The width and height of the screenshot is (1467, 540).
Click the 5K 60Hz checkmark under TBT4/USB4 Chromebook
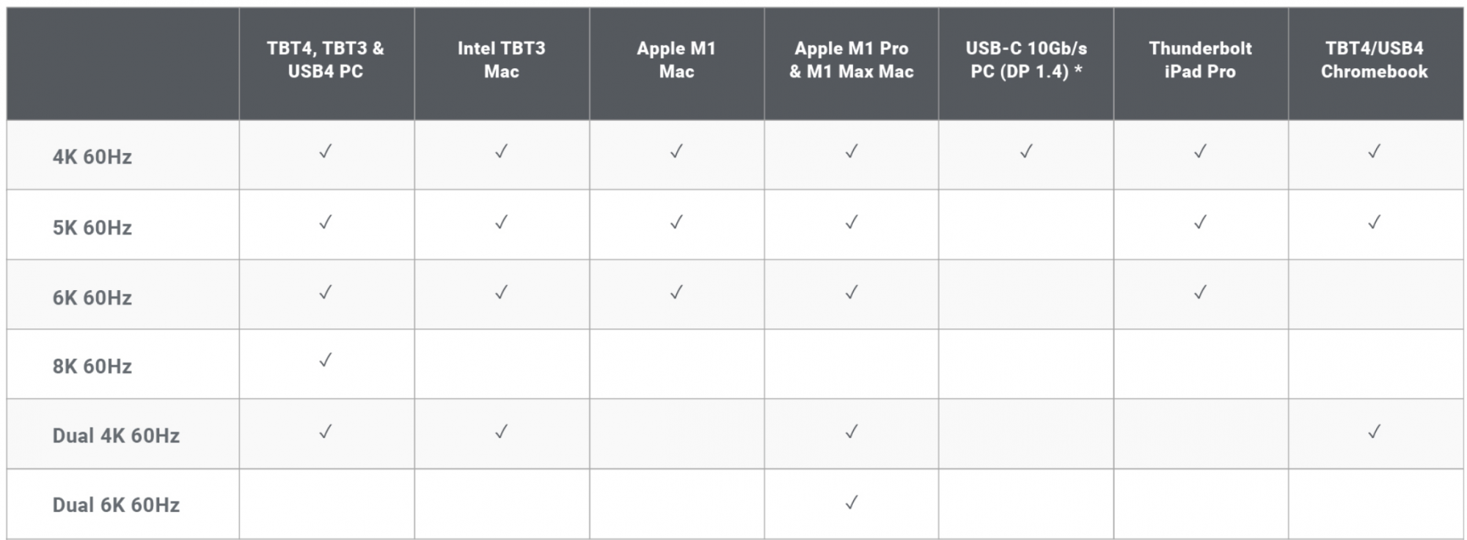point(1375,221)
